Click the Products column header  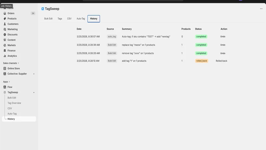[186, 29]
